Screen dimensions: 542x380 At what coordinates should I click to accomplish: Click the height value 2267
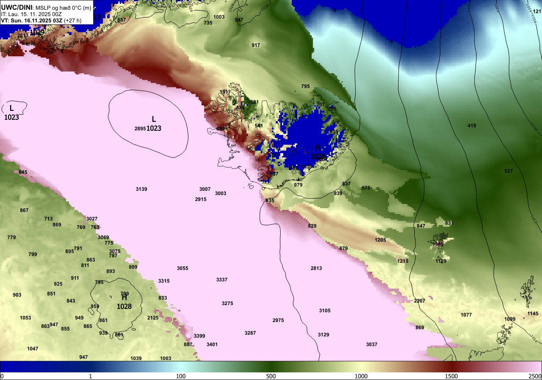[420, 301]
